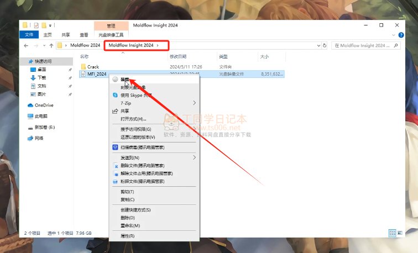The image size is (418, 253).
Task: Click the search magnifier icon
Action: (396, 45)
